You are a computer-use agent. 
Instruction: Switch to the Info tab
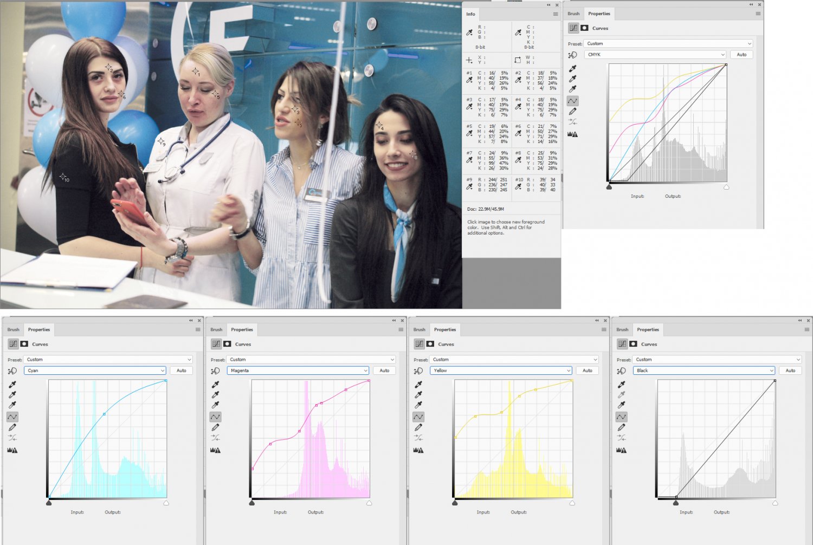[x=470, y=14]
